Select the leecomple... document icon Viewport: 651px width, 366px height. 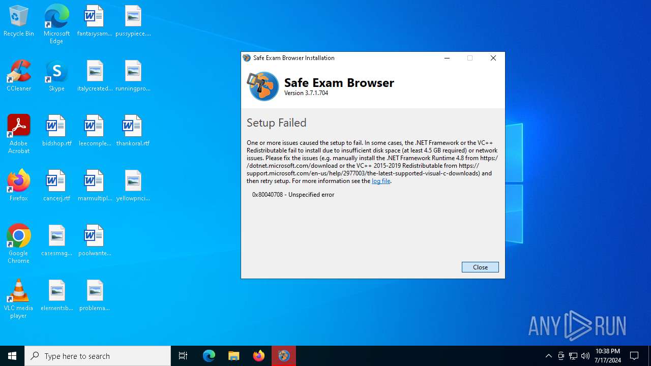[95, 131]
